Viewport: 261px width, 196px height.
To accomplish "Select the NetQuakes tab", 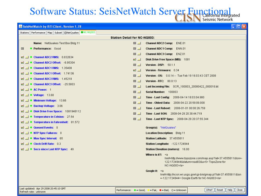I will pos(71,33).
